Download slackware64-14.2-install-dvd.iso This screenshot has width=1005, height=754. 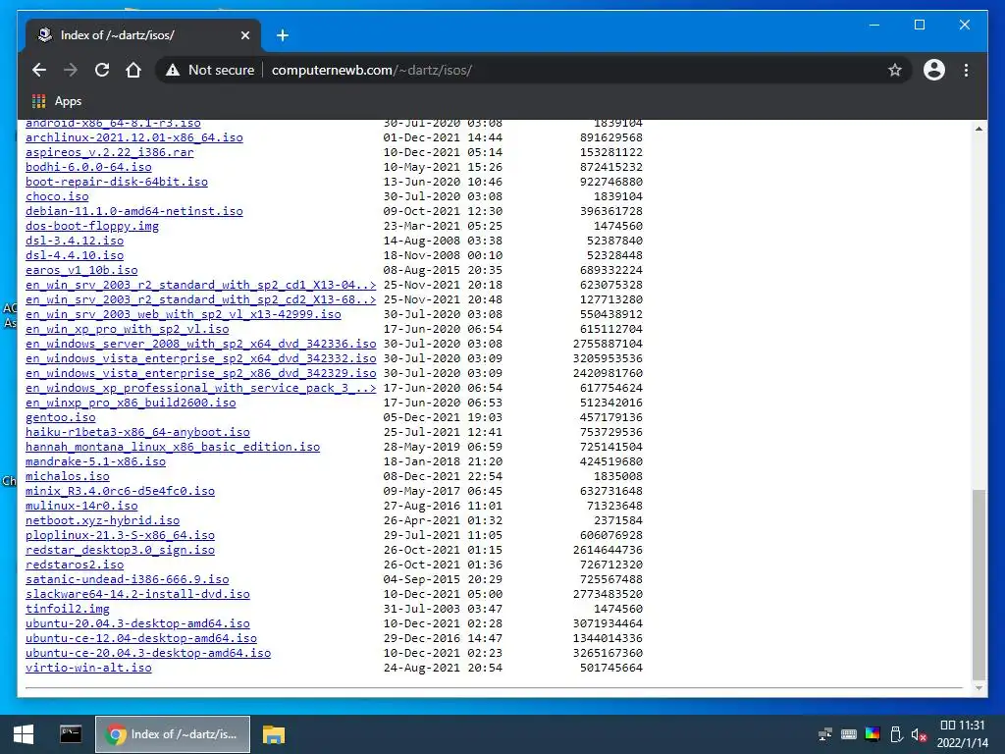pos(137,594)
